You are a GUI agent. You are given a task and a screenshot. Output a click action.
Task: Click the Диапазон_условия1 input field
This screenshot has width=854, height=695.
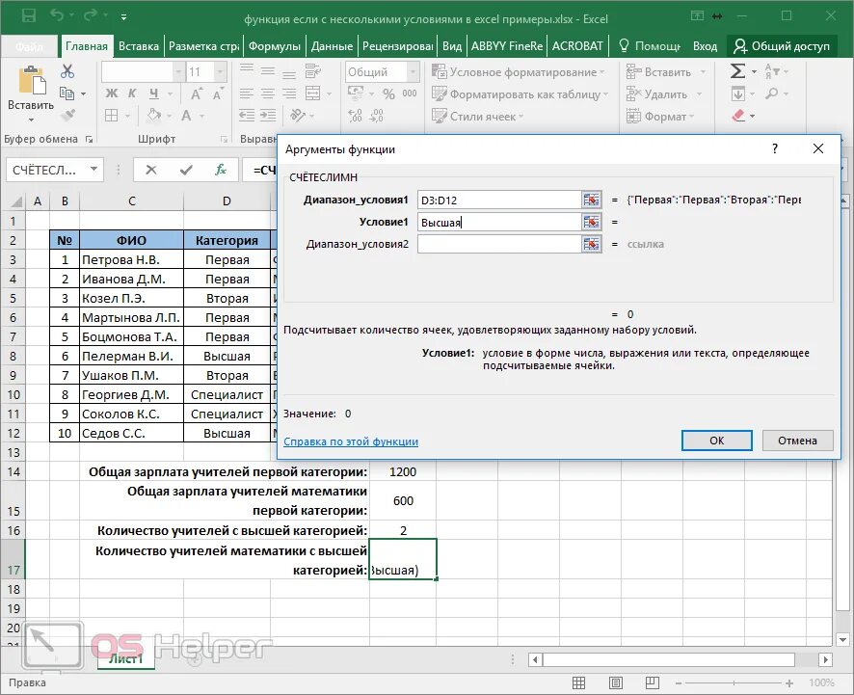(499, 200)
